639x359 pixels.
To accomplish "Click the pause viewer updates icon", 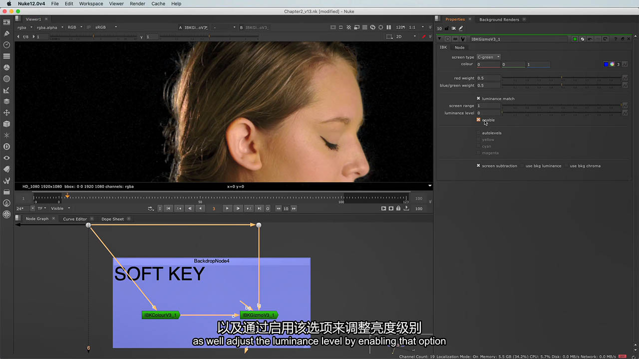I will 389,27.
